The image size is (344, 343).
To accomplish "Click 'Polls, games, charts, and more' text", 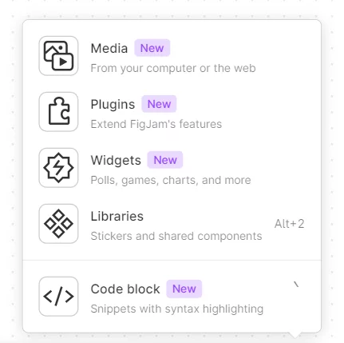I will [x=171, y=180].
